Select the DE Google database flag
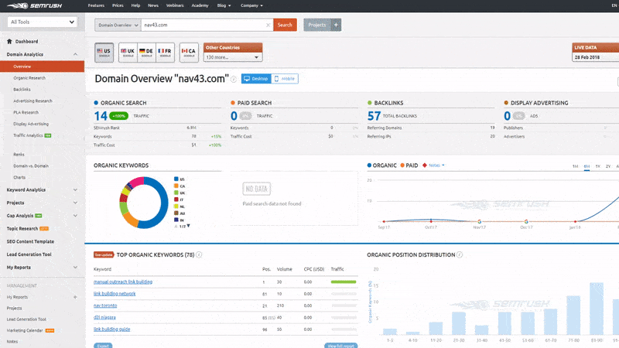 pos(146,53)
